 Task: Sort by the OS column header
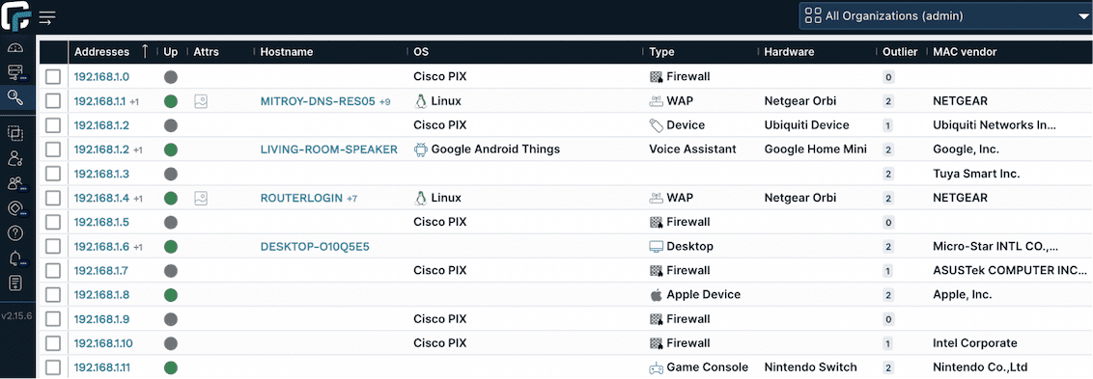click(421, 52)
